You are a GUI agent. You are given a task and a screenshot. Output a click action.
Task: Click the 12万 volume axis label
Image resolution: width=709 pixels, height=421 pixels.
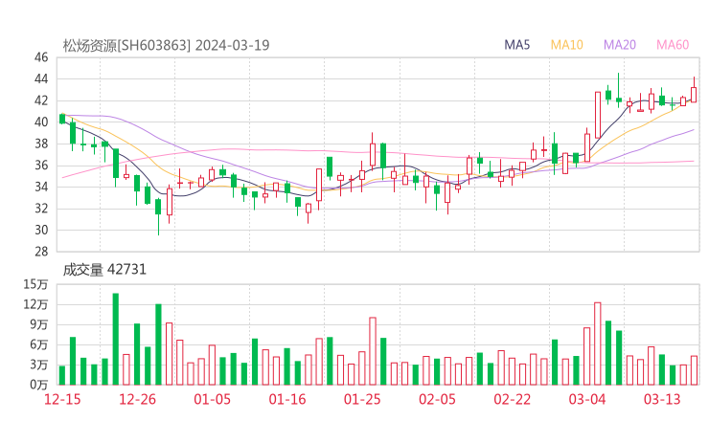tap(35, 304)
